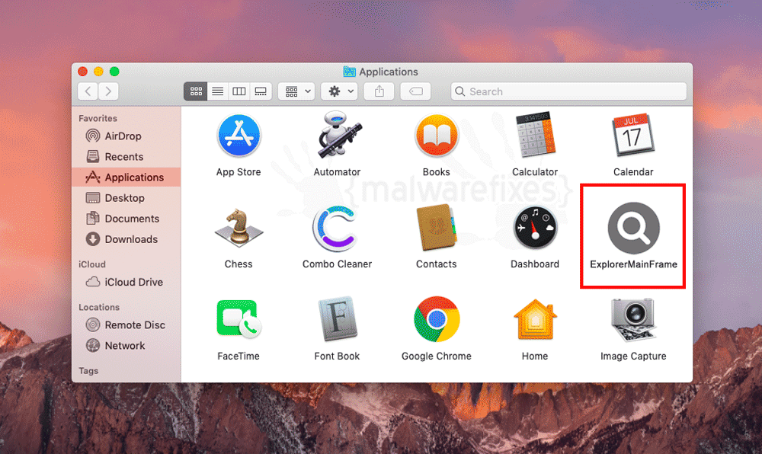Open Remote Disc in the sidebar

(126, 325)
